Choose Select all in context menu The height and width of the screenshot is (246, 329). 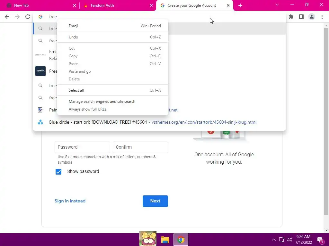point(113,90)
